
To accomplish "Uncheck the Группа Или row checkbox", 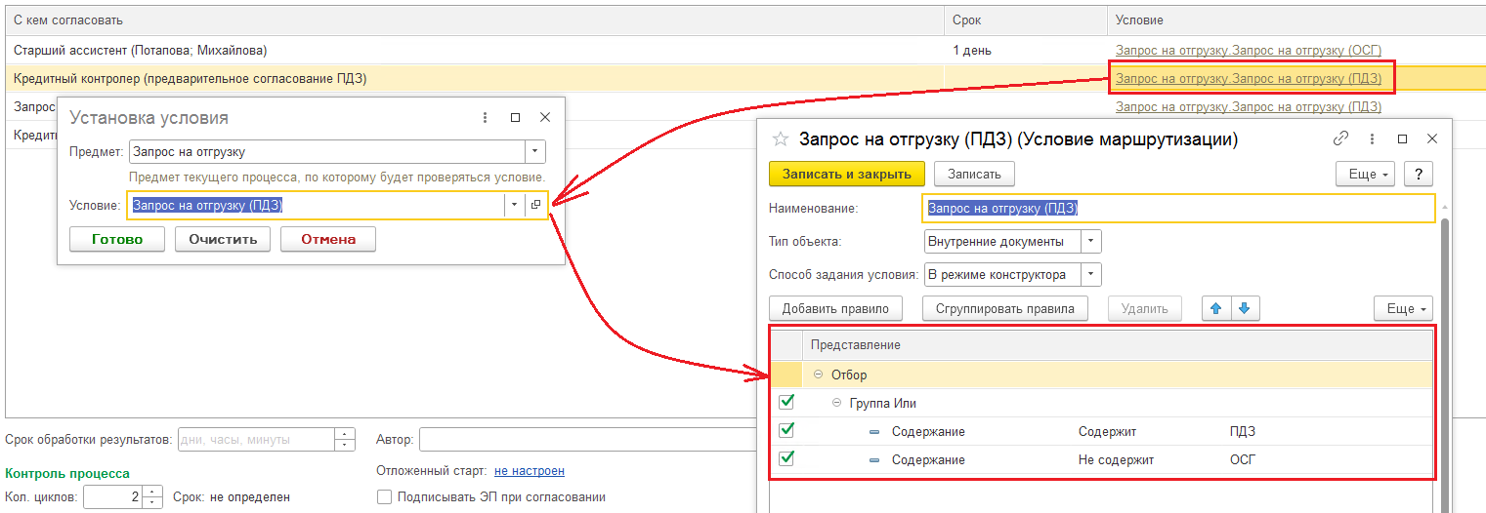I will click(x=786, y=403).
